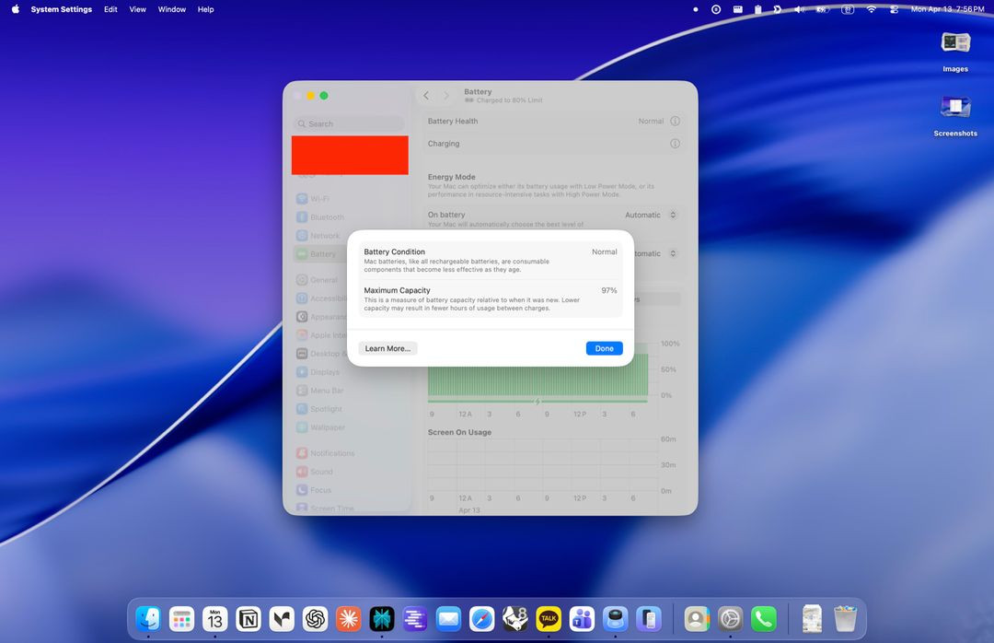The image size is (994, 643).
Task: Open the Window menu
Action: click(x=172, y=9)
